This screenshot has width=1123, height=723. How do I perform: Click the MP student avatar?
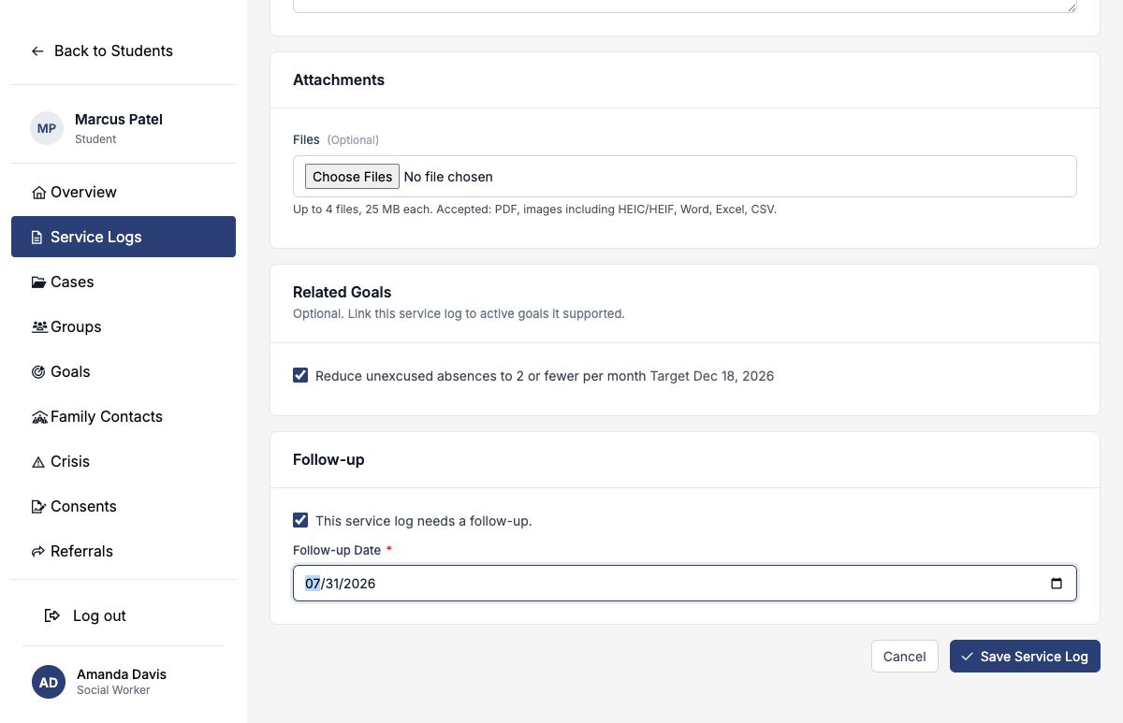[47, 128]
